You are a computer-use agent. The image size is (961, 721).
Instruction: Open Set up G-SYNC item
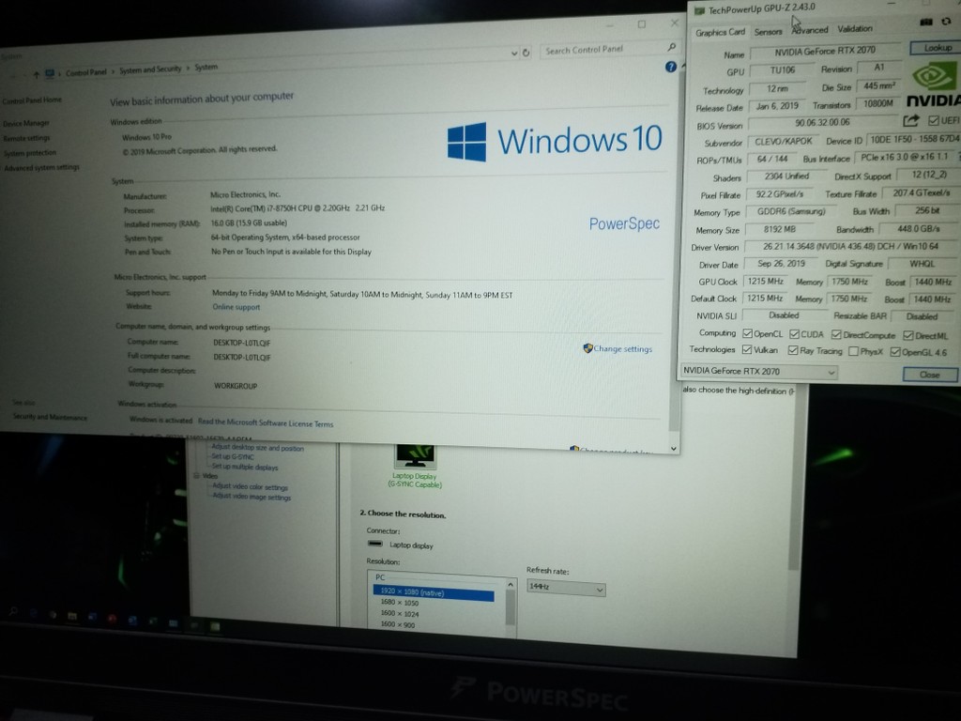[233, 457]
